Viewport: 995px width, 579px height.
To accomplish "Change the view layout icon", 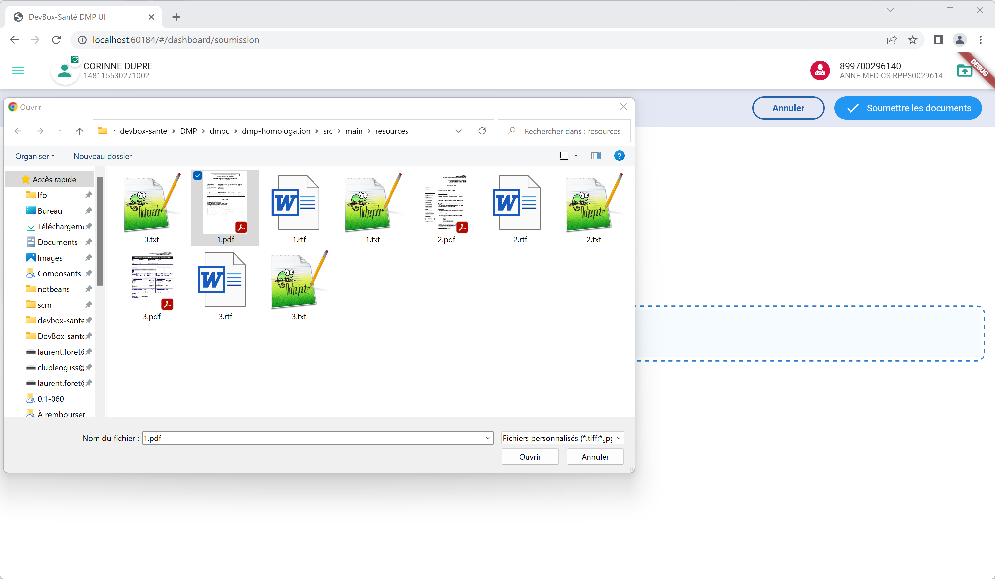I will (x=564, y=156).
